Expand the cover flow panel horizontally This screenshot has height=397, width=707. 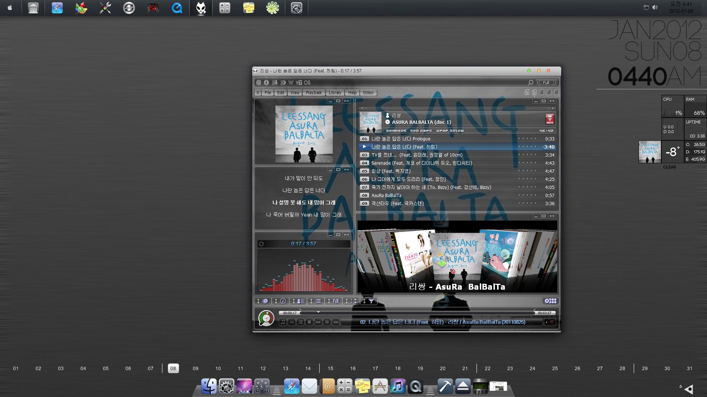click(x=552, y=216)
